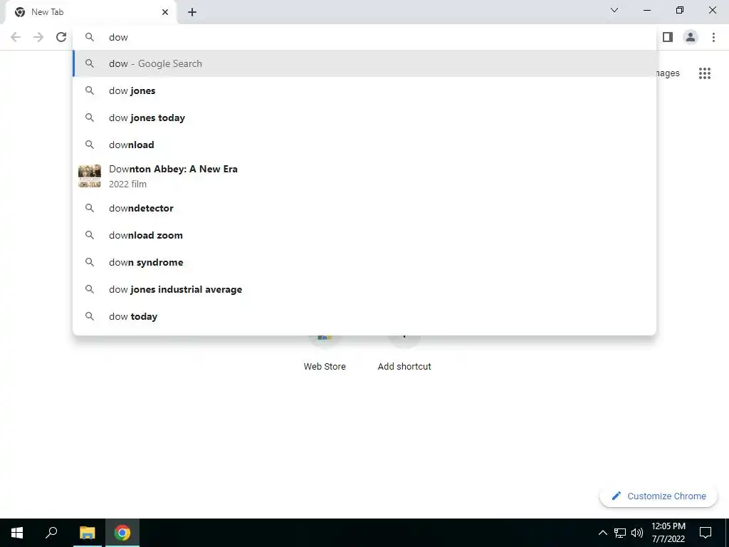Open the network status icon

(x=620, y=533)
